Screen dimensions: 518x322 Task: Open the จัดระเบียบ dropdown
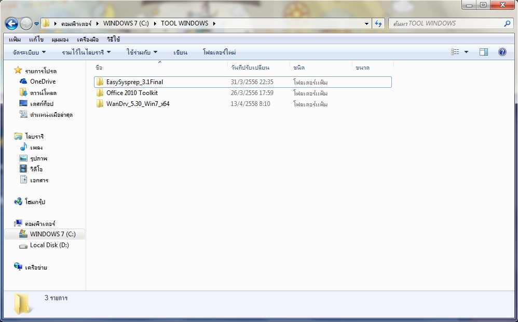tap(29, 52)
